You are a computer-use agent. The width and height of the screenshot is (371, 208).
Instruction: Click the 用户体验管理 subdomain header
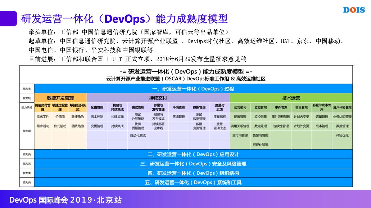click(342, 107)
